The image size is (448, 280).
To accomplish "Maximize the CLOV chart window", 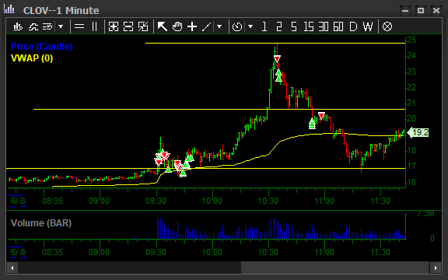I will coord(420,11).
